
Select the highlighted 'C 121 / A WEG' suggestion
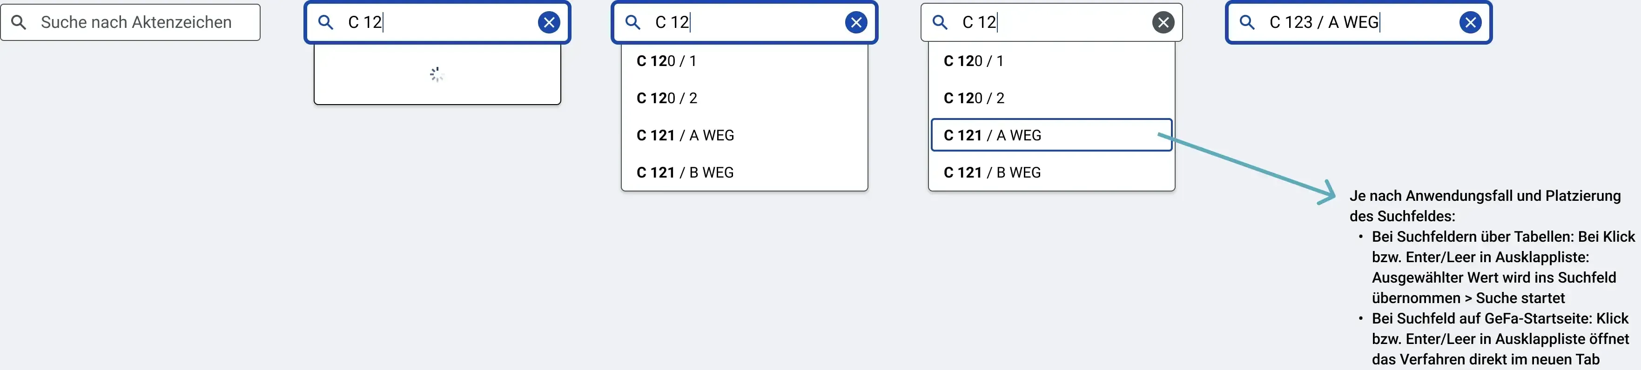1051,135
